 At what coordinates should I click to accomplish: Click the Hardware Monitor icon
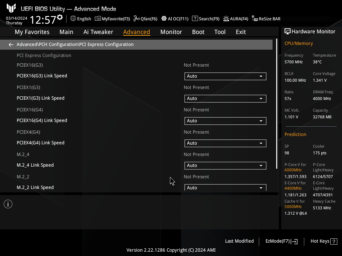coord(288,32)
